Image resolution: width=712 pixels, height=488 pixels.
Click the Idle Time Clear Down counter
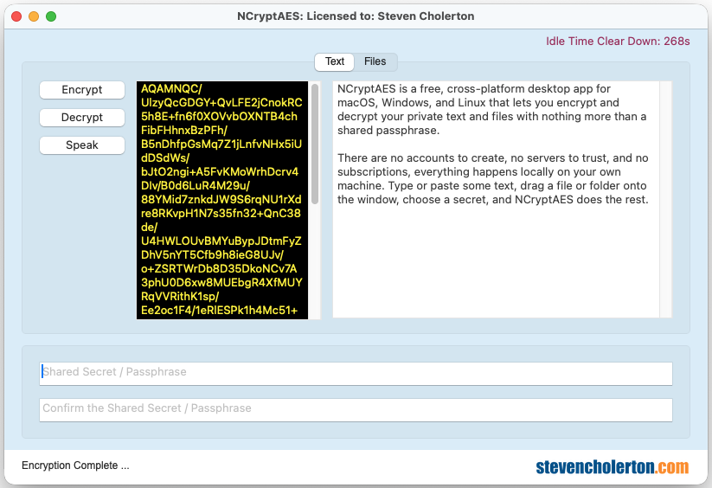[618, 42]
